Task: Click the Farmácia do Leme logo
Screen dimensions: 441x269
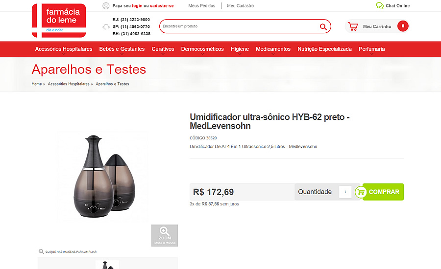Action: 59,21
